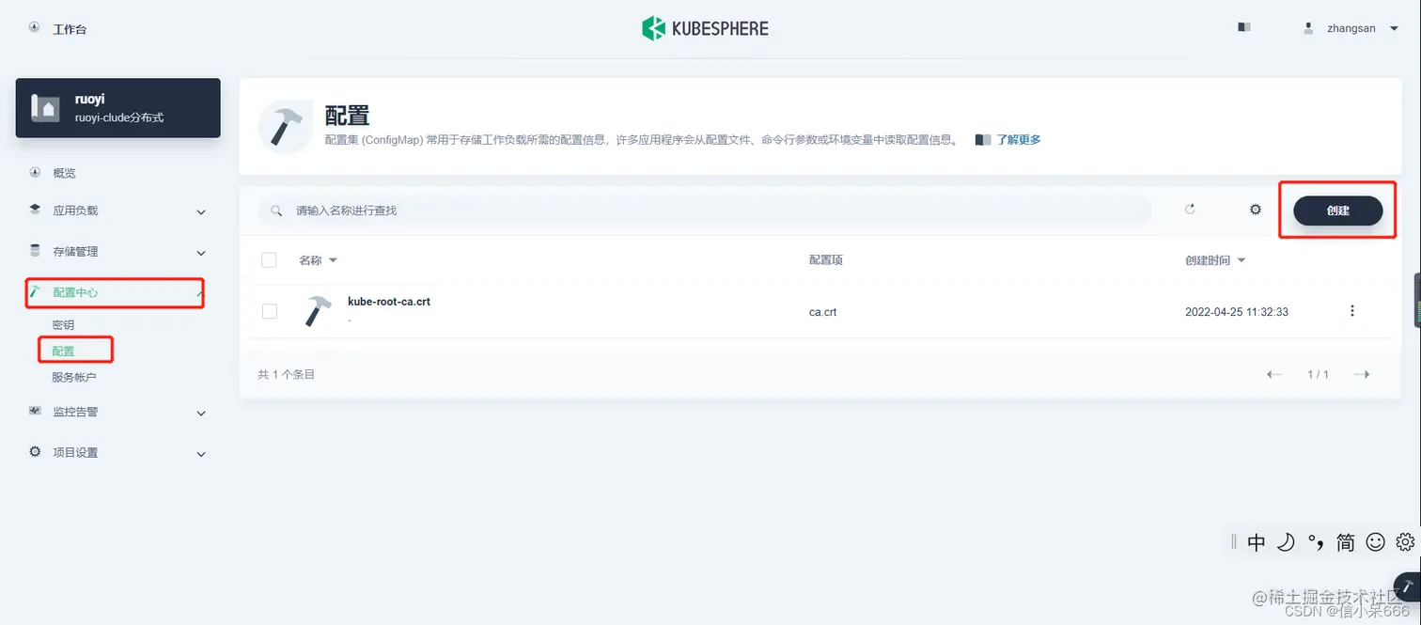
Task: Click the search name input field
Action: click(x=705, y=211)
